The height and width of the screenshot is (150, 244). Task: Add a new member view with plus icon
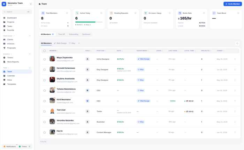[79, 43]
